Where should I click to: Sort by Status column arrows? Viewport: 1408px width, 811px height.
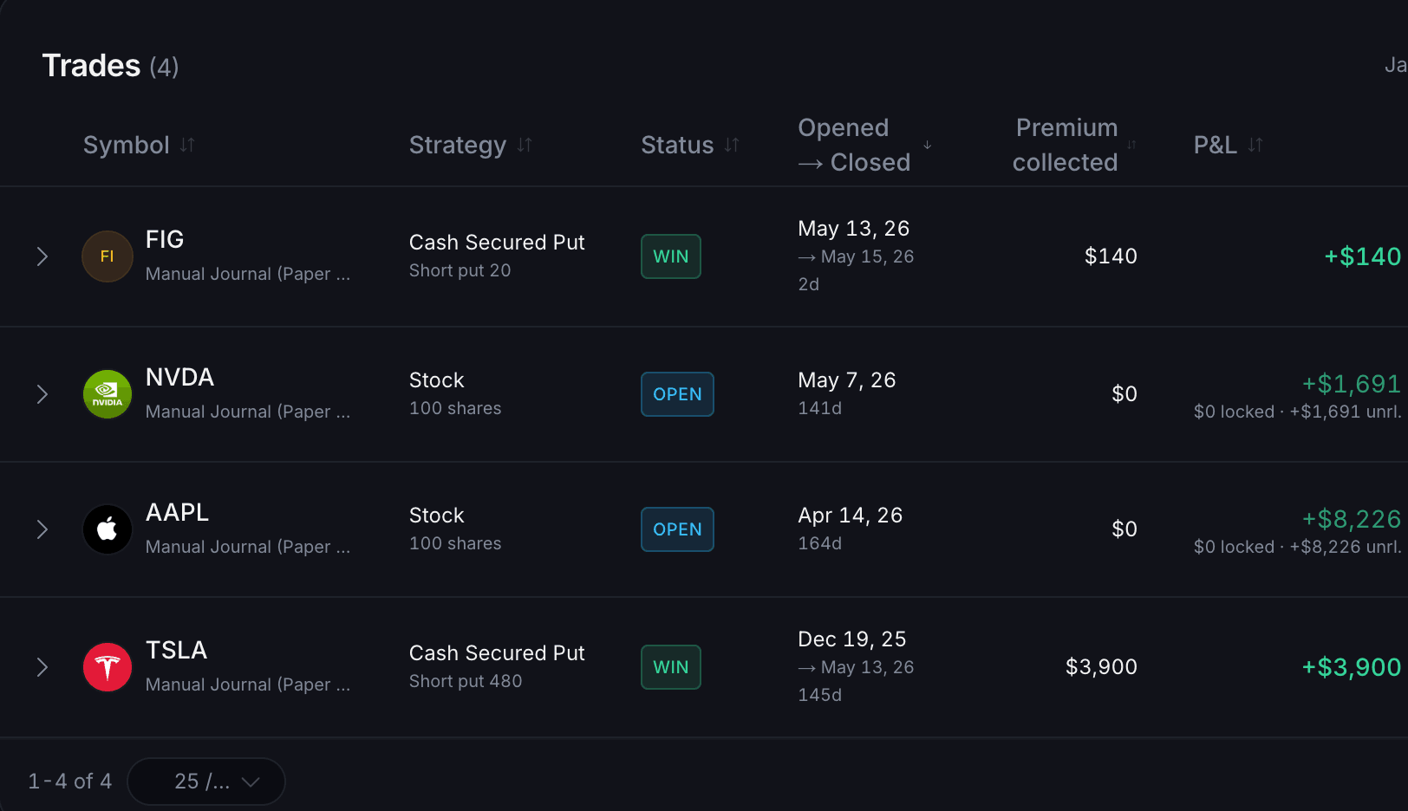point(732,145)
